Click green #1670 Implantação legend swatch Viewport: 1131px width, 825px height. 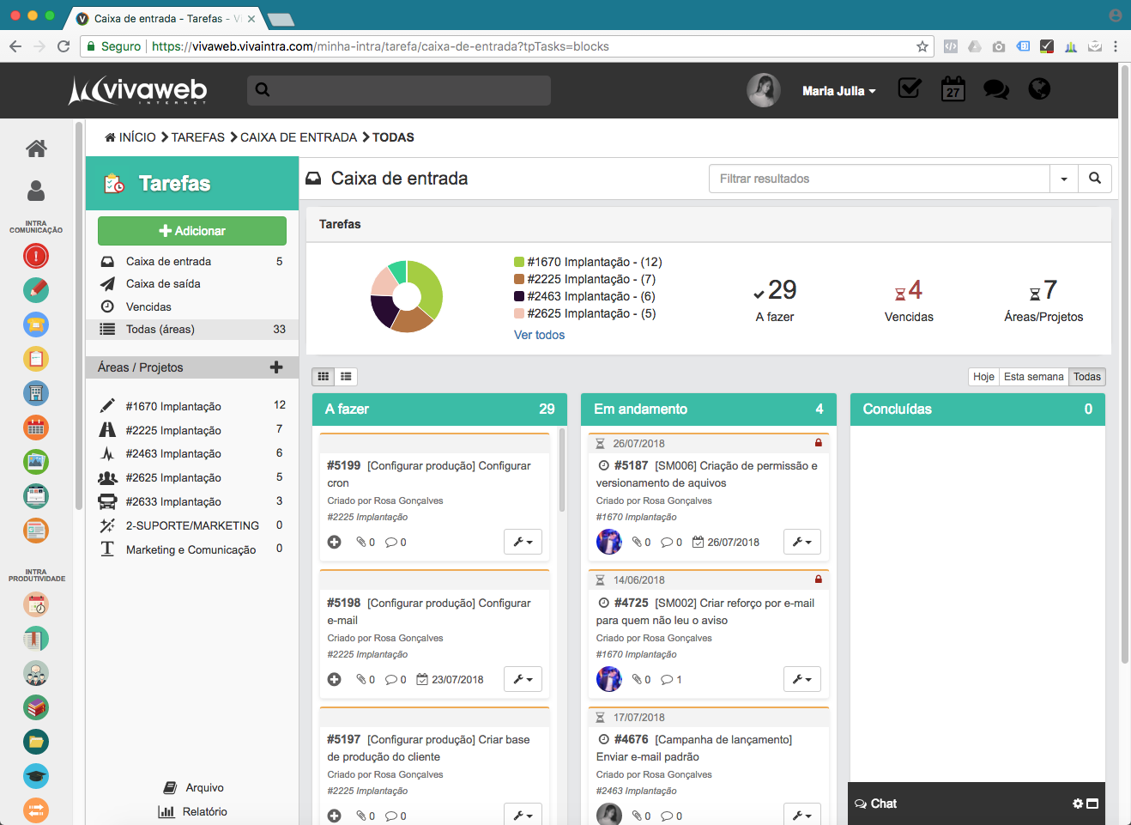click(519, 262)
